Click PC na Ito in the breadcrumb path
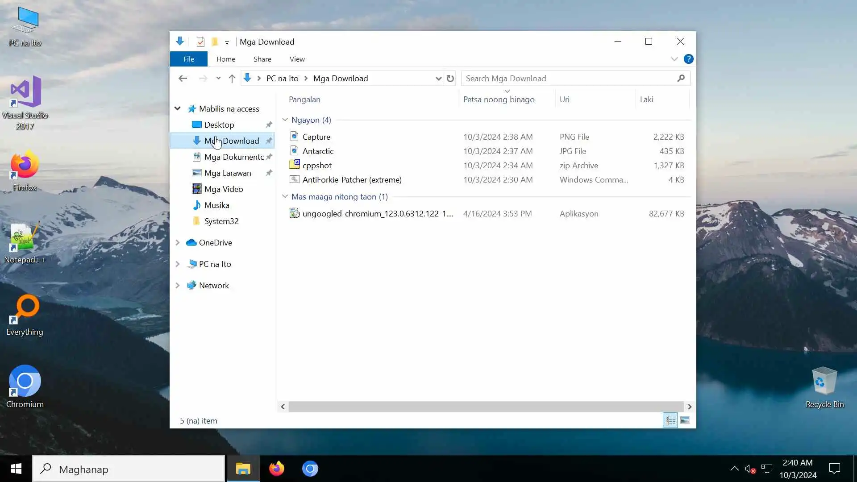857x482 pixels. (x=282, y=79)
